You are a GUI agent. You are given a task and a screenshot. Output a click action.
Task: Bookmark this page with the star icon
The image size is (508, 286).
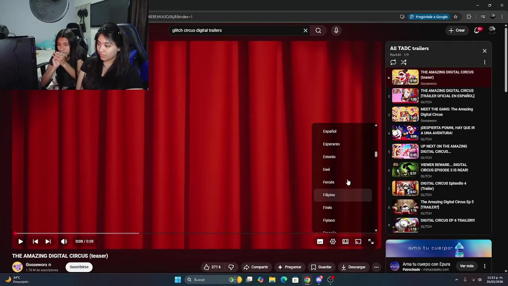pyautogui.click(x=456, y=17)
